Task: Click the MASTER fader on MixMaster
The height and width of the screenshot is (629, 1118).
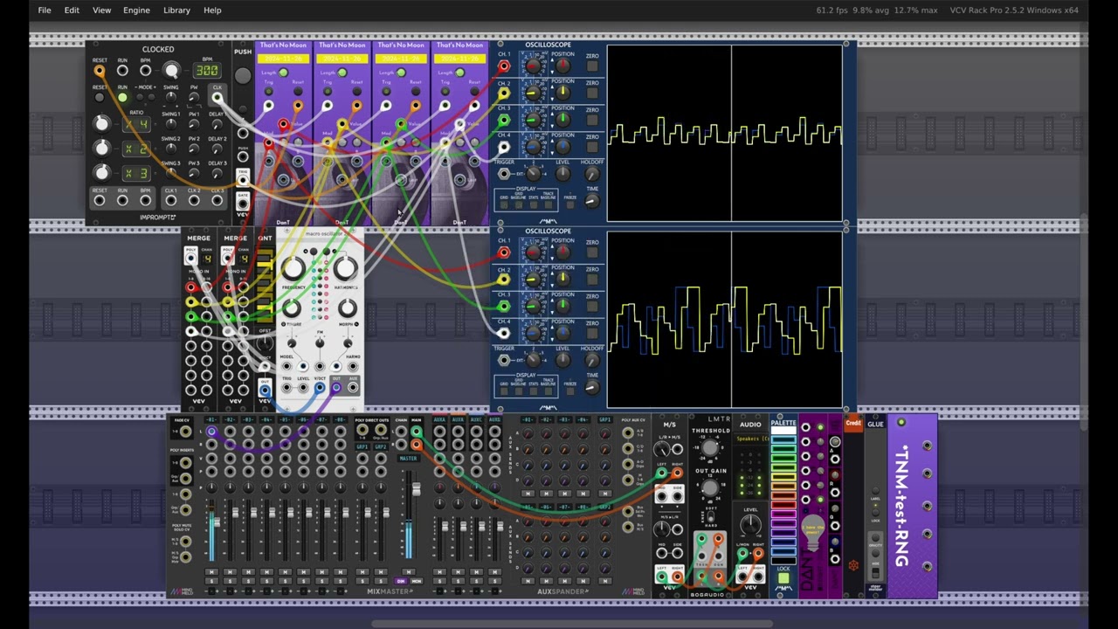Action: [416, 489]
